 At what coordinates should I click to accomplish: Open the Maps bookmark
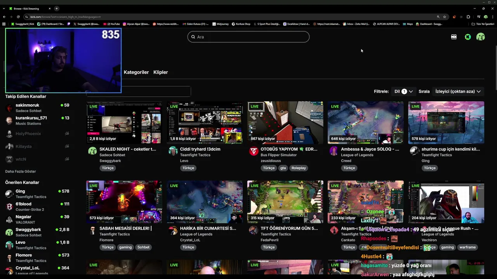point(408,24)
